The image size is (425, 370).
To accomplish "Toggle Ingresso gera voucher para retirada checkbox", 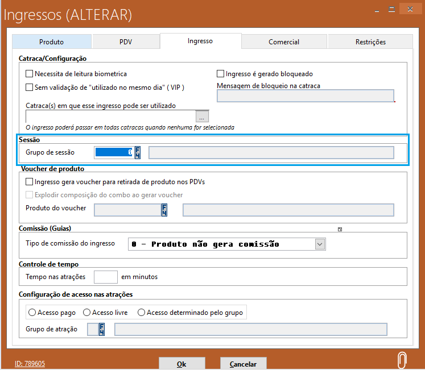I will [x=30, y=182].
